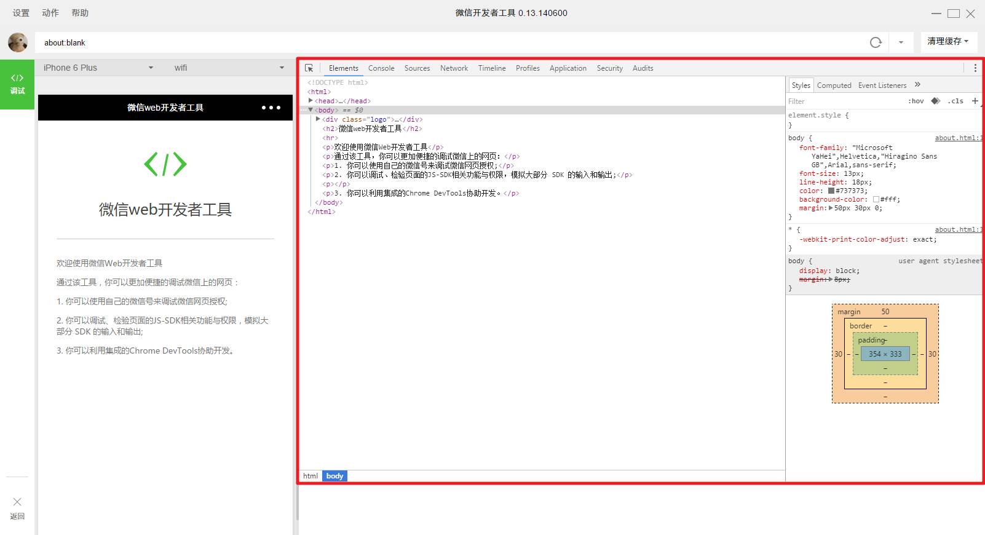
Task: Toggle the :hov element state button
Action: (916, 101)
